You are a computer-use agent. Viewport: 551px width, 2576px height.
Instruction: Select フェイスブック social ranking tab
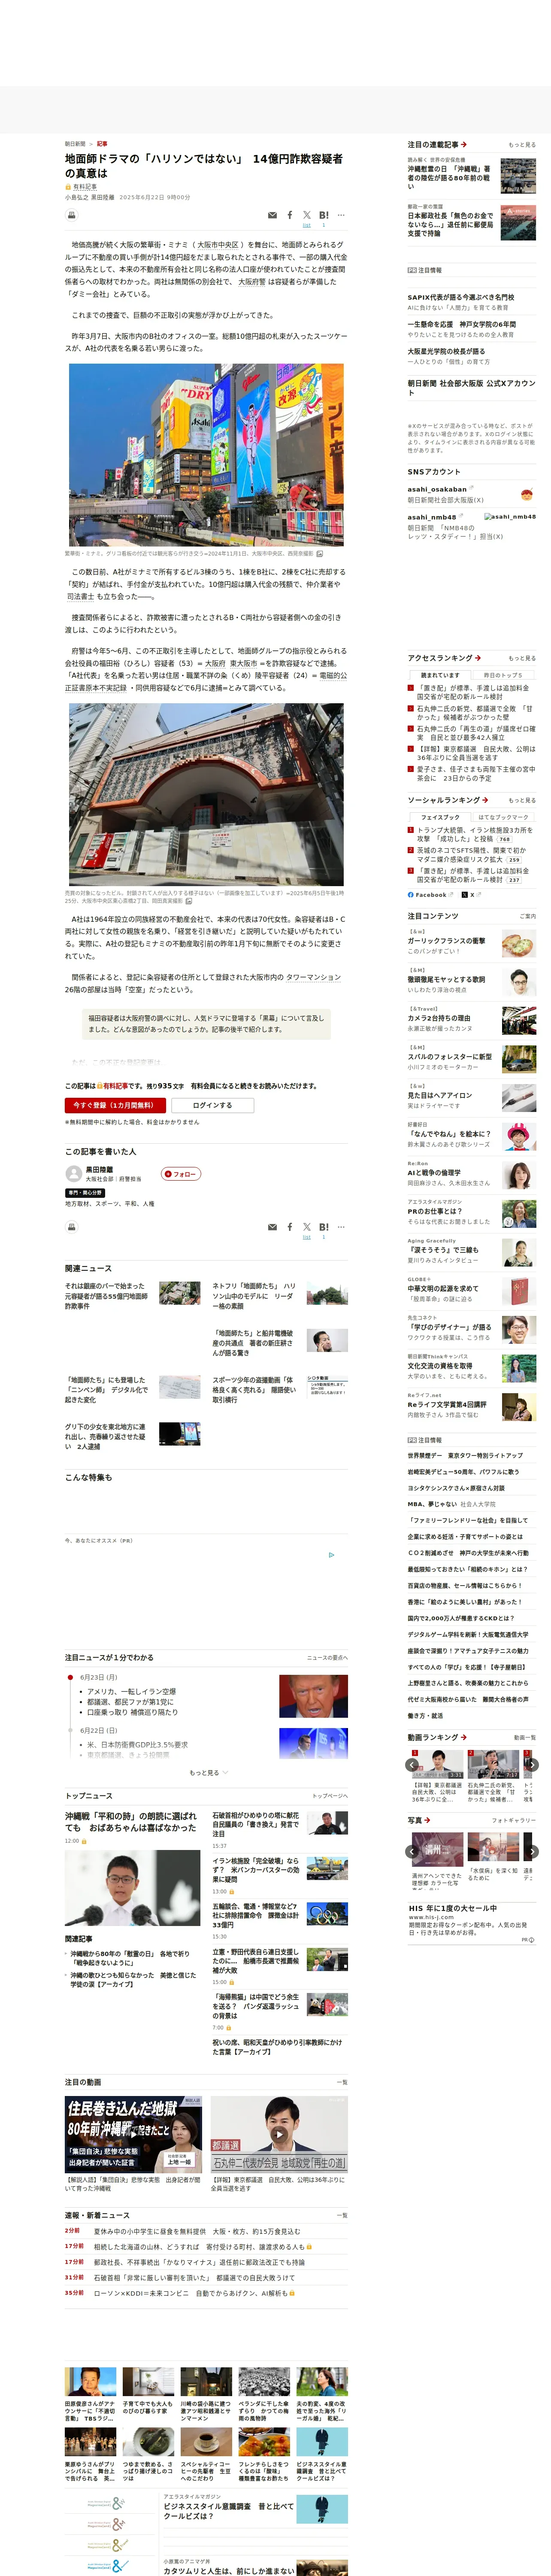tap(440, 817)
